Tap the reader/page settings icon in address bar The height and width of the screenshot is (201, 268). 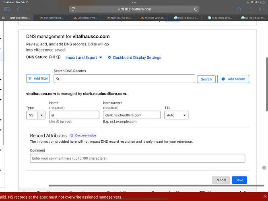(x=73, y=9)
